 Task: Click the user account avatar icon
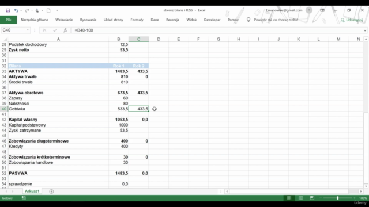pos(309,10)
